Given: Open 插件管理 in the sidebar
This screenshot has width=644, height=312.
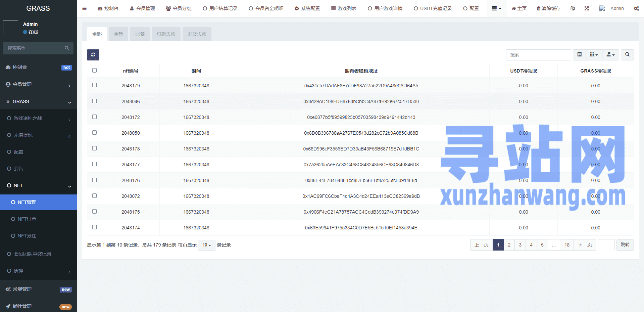Looking at the screenshot, I should tap(38, 306).
